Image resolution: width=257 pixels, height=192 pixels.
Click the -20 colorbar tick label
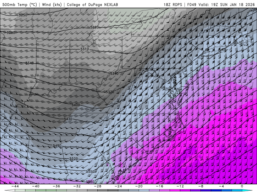point(139,186)
